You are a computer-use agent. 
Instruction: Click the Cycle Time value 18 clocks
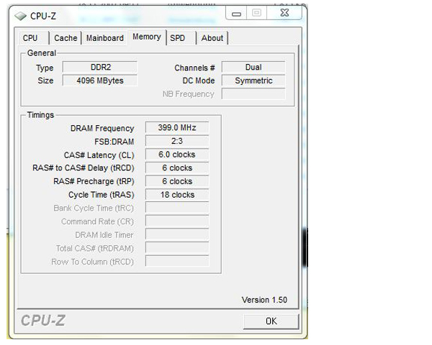point(177,195)
